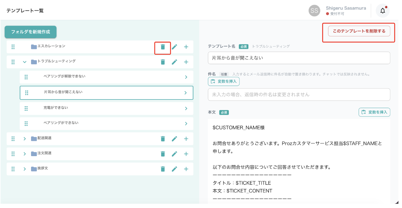
Task: Click the エスカレーション folder label
Action: [x=51, y=46]
